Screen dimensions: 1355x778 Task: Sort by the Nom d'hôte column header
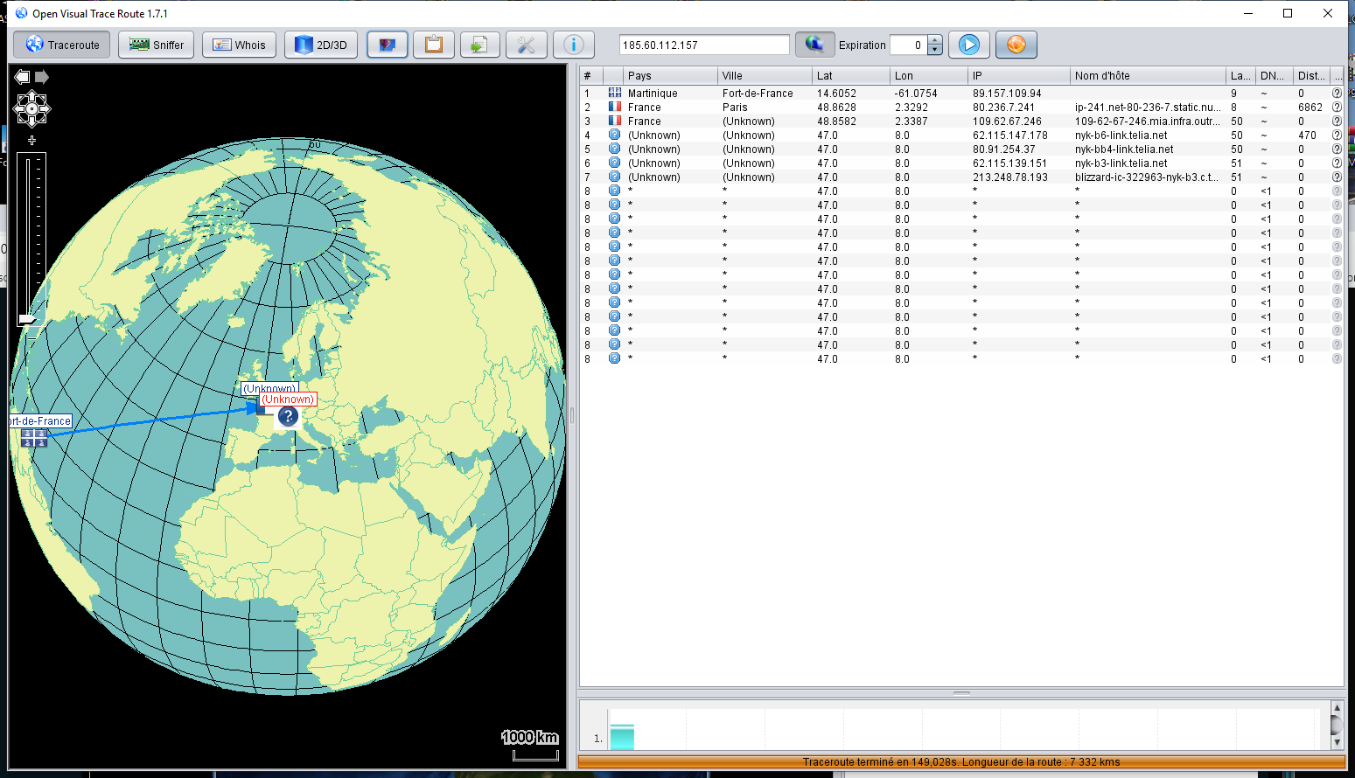point(1148,76)
